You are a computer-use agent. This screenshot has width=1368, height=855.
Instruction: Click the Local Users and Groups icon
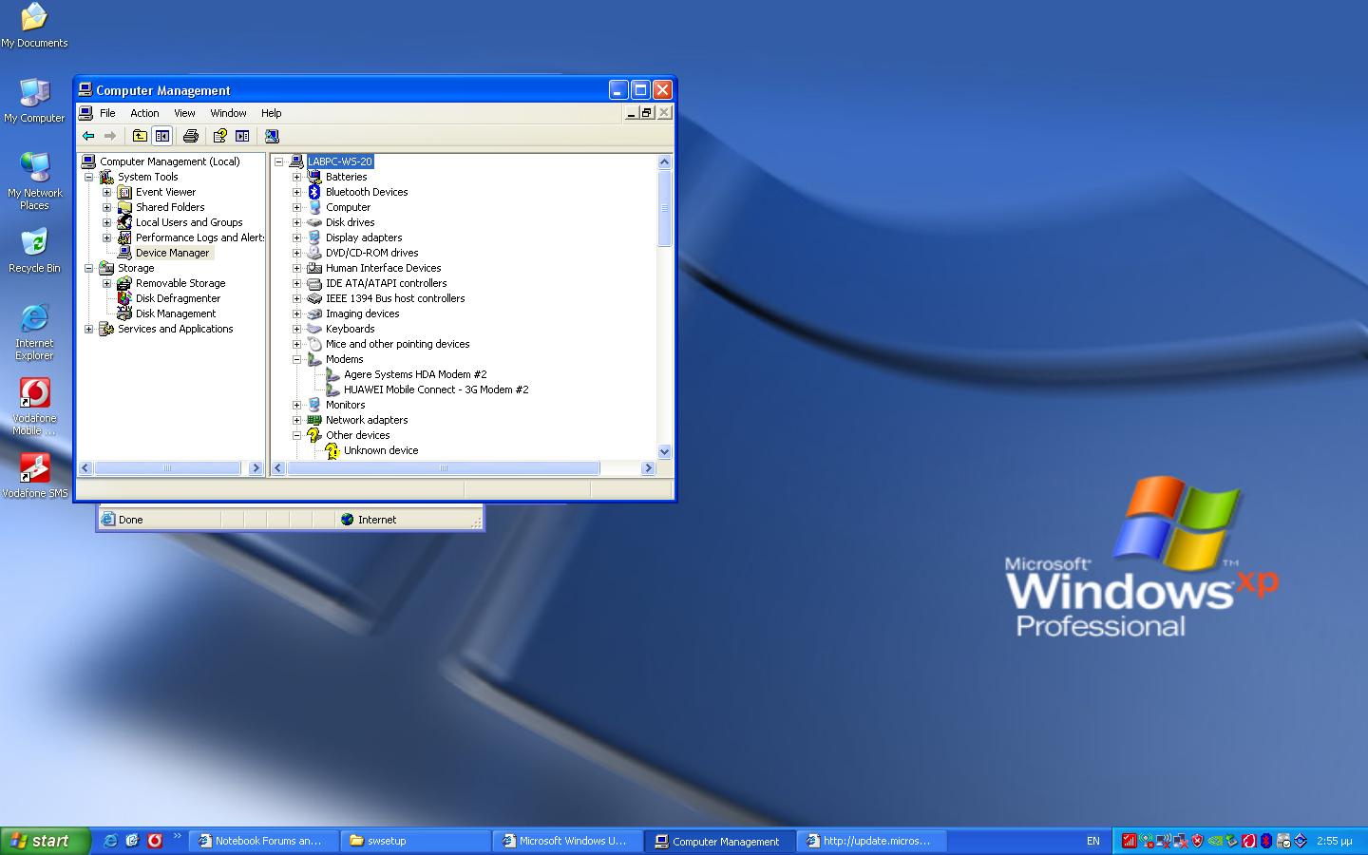coord(124,222)
